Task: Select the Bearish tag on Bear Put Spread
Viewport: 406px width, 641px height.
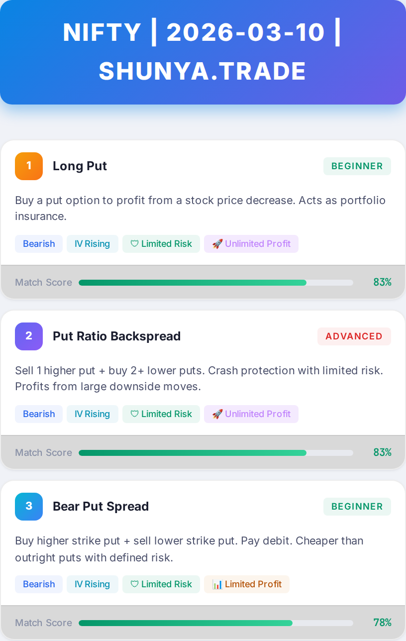Action: [x=39, y=584]
